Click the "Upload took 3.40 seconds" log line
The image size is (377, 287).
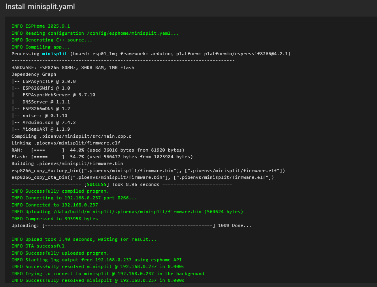point(84,239)
